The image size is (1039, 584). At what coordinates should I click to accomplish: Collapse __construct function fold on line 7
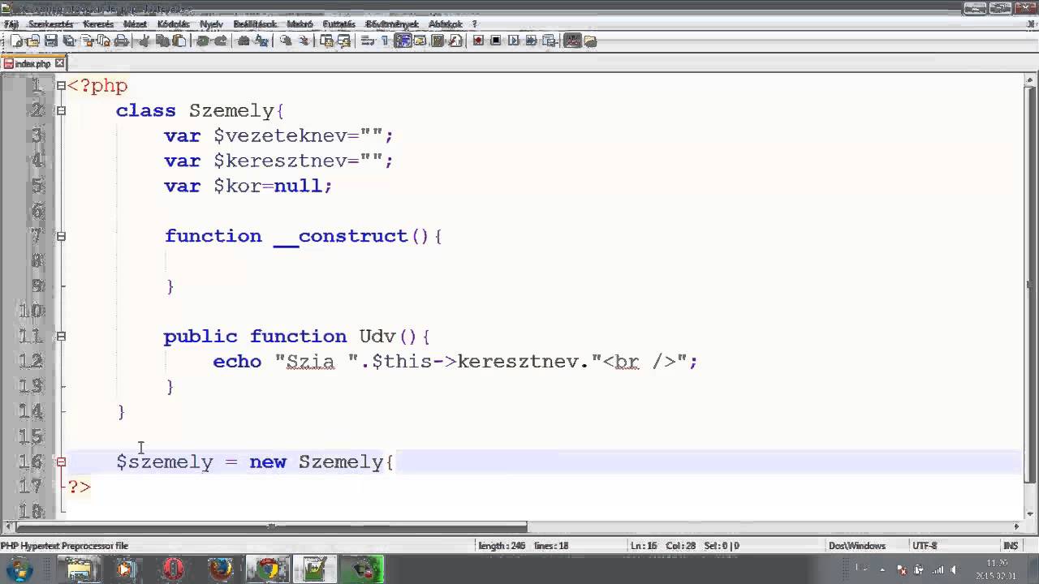pyautogui.click(x=61, y=236)
